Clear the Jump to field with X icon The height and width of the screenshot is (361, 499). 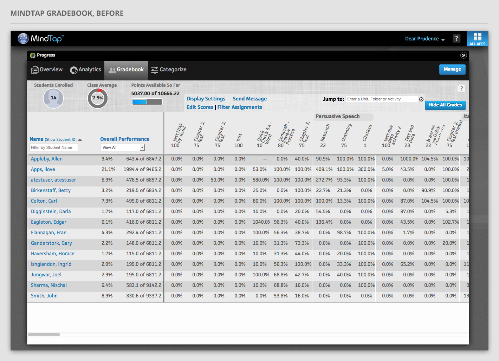[421, 99]
